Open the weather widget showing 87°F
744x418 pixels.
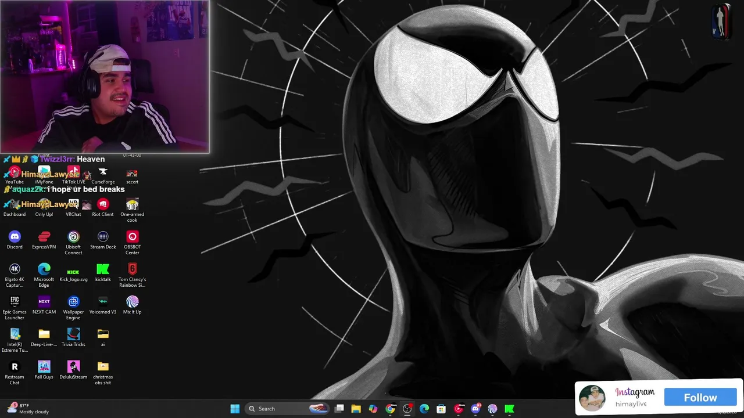pyautogui.click(x=28, y=409)
